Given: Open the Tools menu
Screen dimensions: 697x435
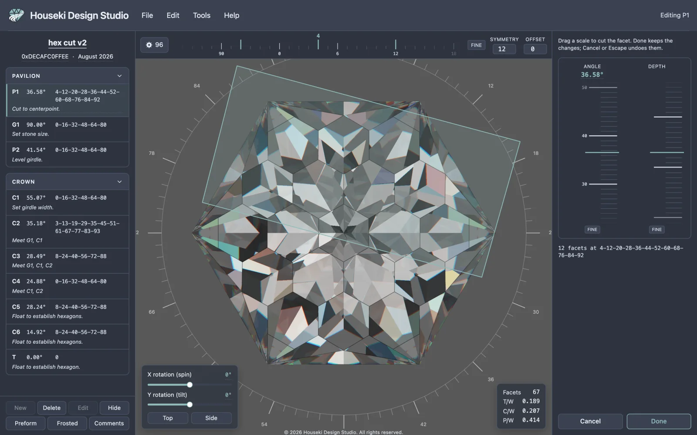Looking at the screenshot, I should tap(202, 15).
